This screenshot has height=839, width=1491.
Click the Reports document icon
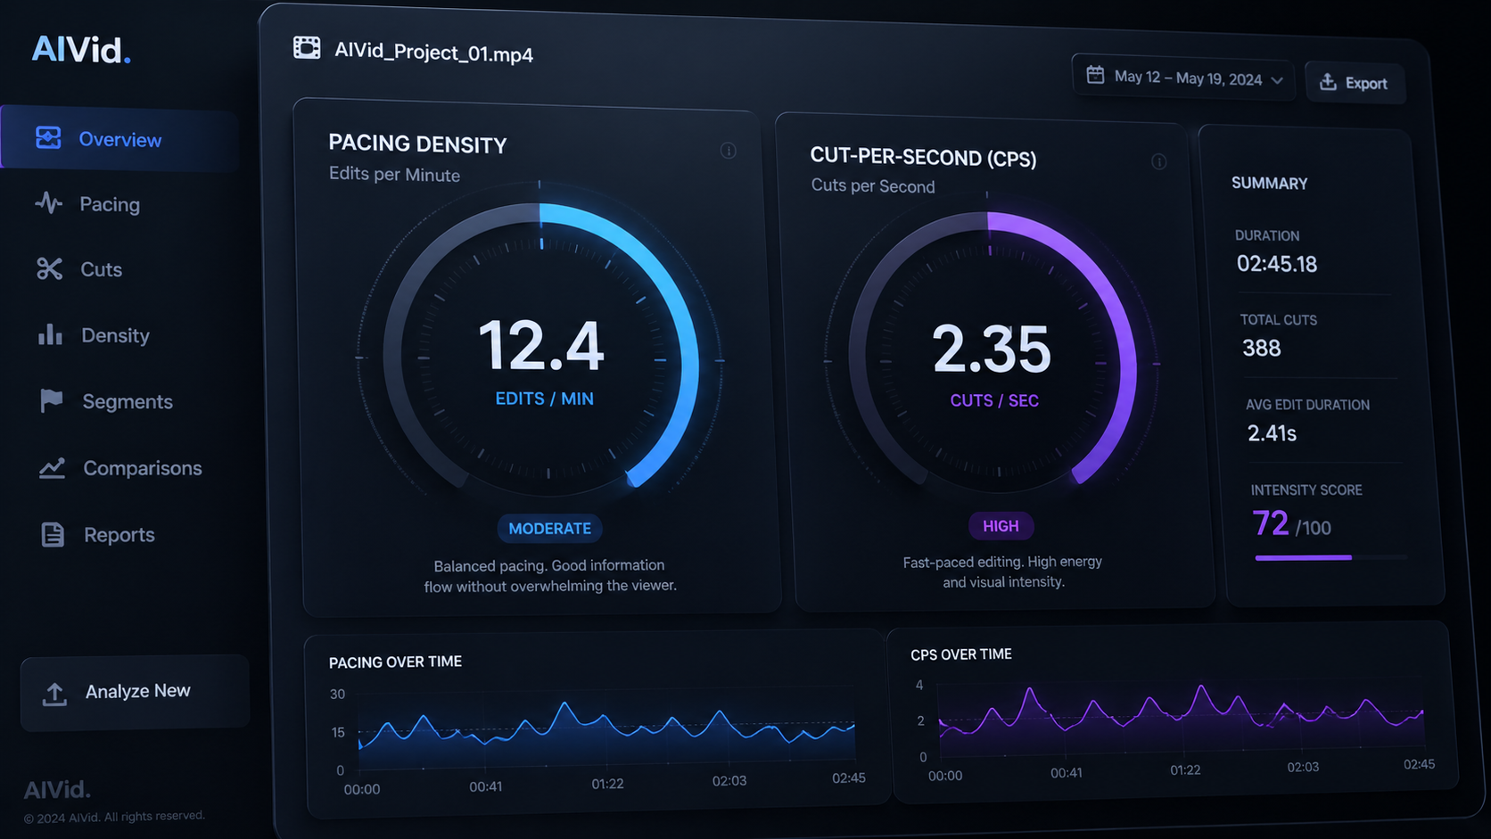[53, 534]
